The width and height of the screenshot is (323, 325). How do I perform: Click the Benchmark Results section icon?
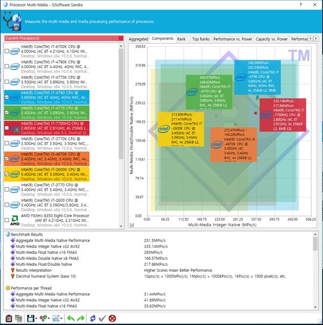(x=8, y=235)
